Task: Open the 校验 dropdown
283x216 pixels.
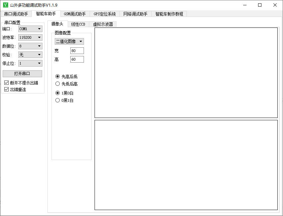Action: 30,55
